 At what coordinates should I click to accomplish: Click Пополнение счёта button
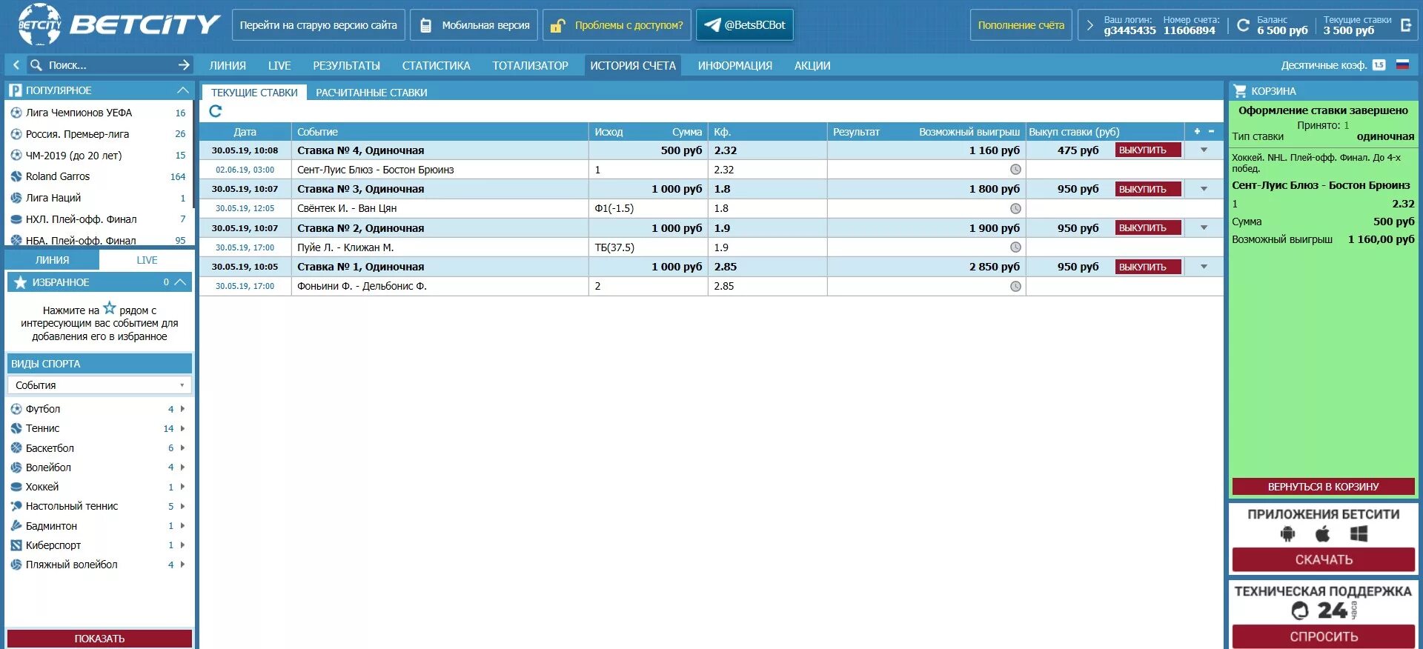1021,25
